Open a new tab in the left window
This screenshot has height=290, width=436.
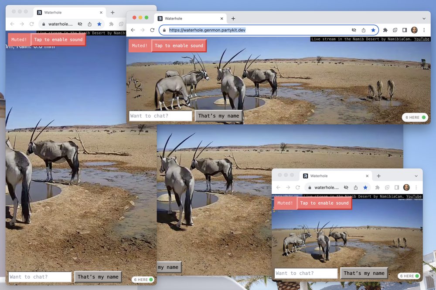point(112,13)
